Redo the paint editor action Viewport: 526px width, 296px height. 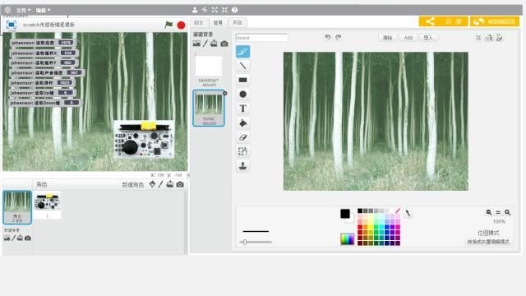point(338,37)
